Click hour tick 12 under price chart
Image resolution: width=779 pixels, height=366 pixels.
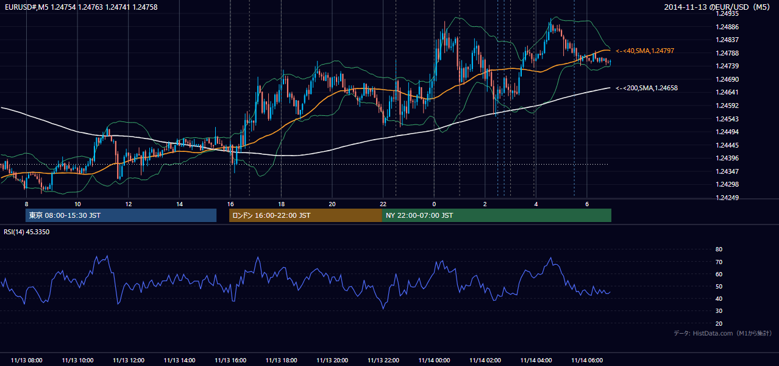coord(128,204)
